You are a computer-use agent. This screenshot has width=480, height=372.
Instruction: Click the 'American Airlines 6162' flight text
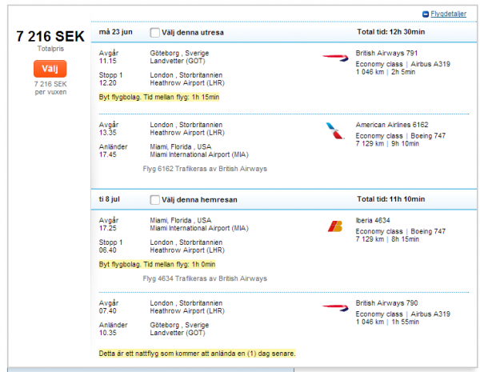392,125
